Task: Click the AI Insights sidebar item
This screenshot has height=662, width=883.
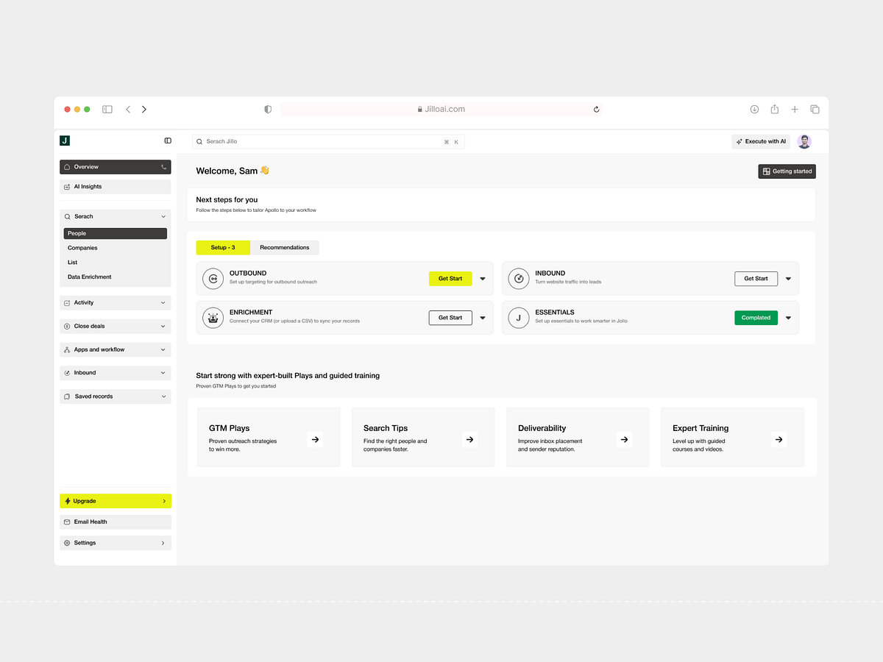Action: (x=116, y=187)
